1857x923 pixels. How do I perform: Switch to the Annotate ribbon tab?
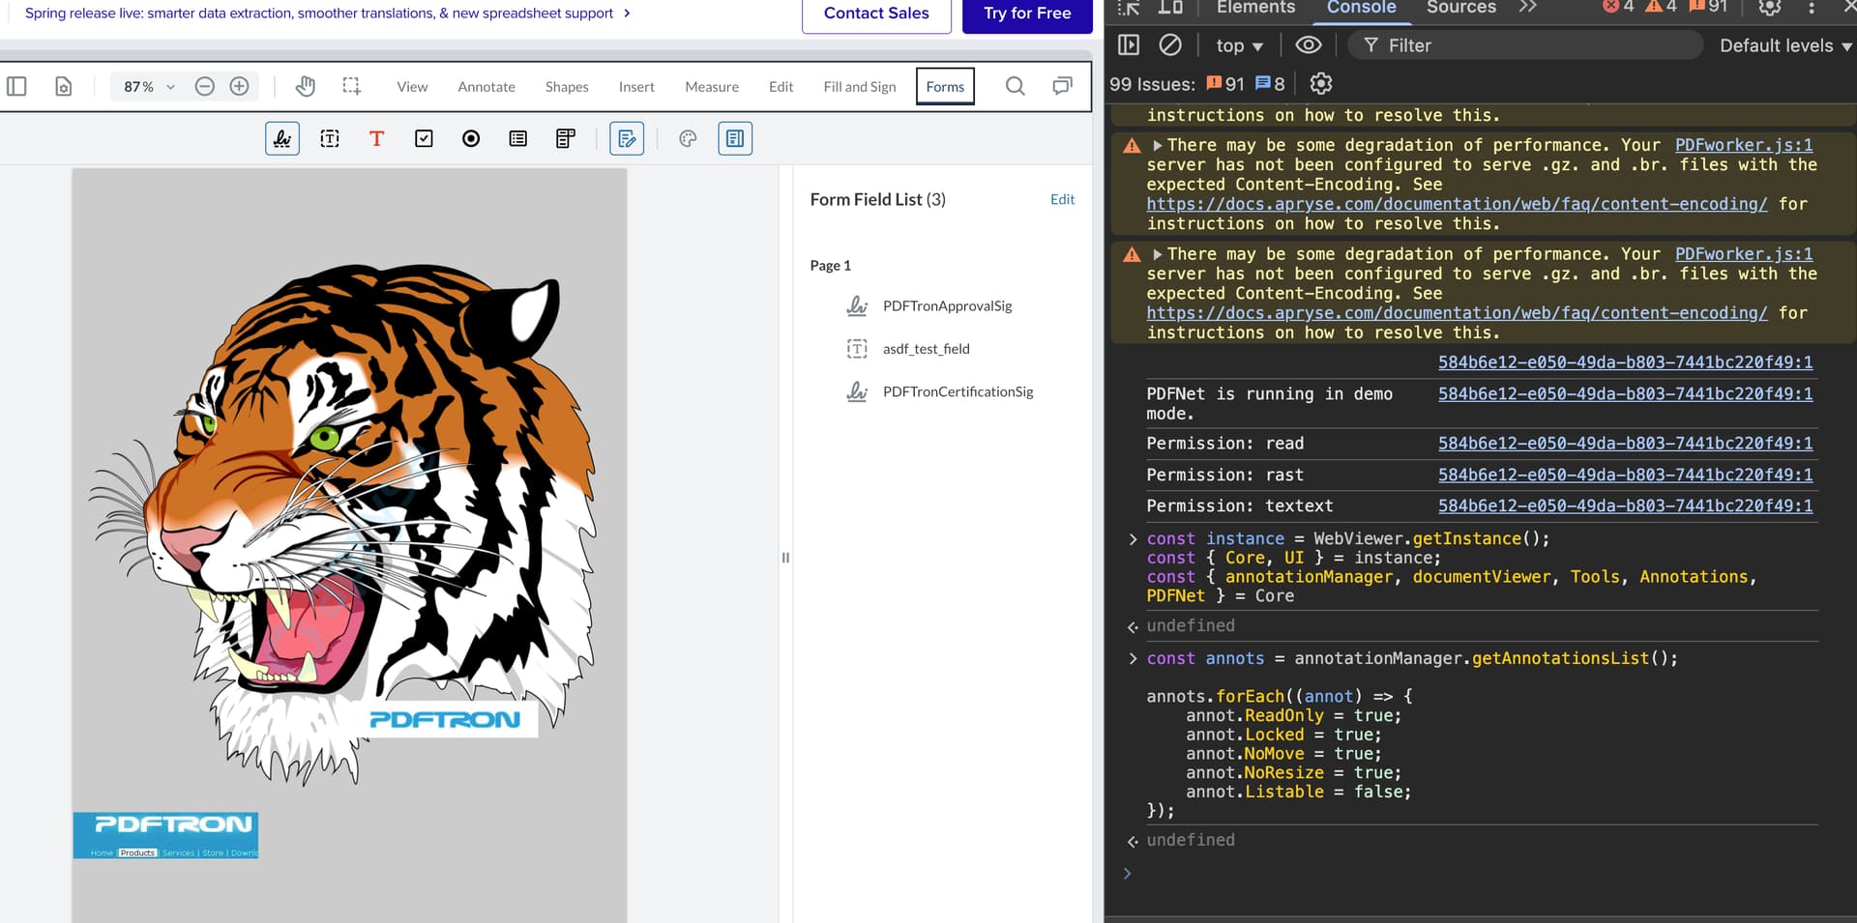tap(486, 86)
